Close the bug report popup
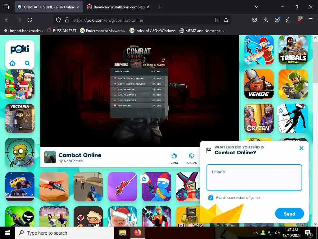This screenshot has width=318, height=239. click(301, 148)
